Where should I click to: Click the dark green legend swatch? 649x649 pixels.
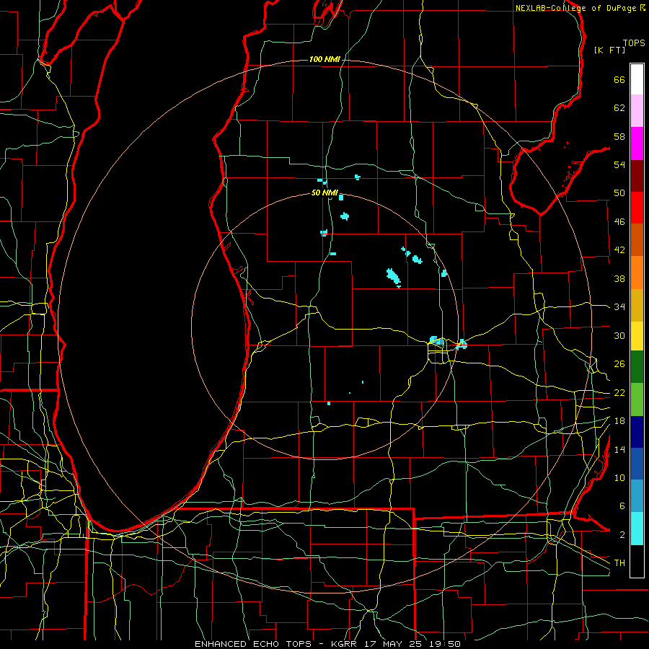[x=637, y=367]
